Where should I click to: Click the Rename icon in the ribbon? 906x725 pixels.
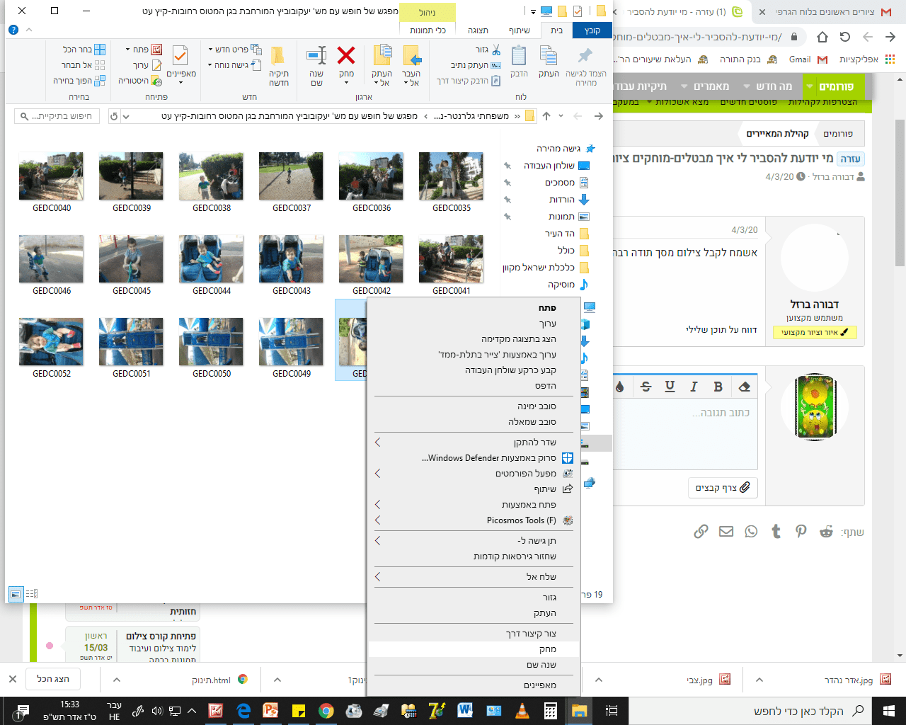pyautogui.click(x=316, y=57)
